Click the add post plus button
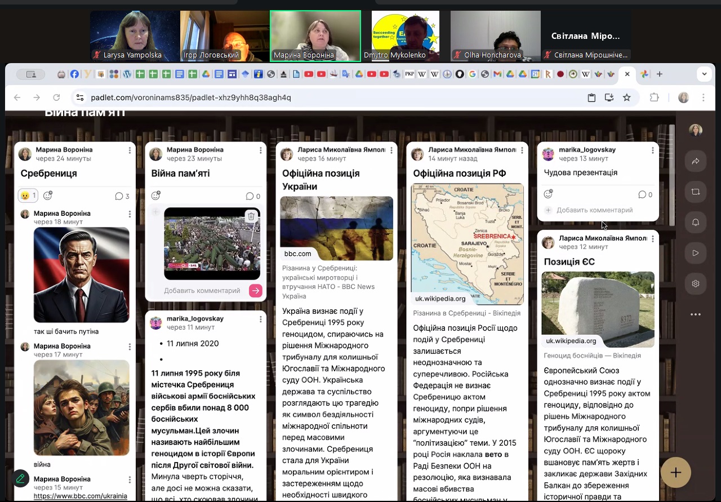Image resolution: width=721 pixels, height=502 pixels. point(675,472)
